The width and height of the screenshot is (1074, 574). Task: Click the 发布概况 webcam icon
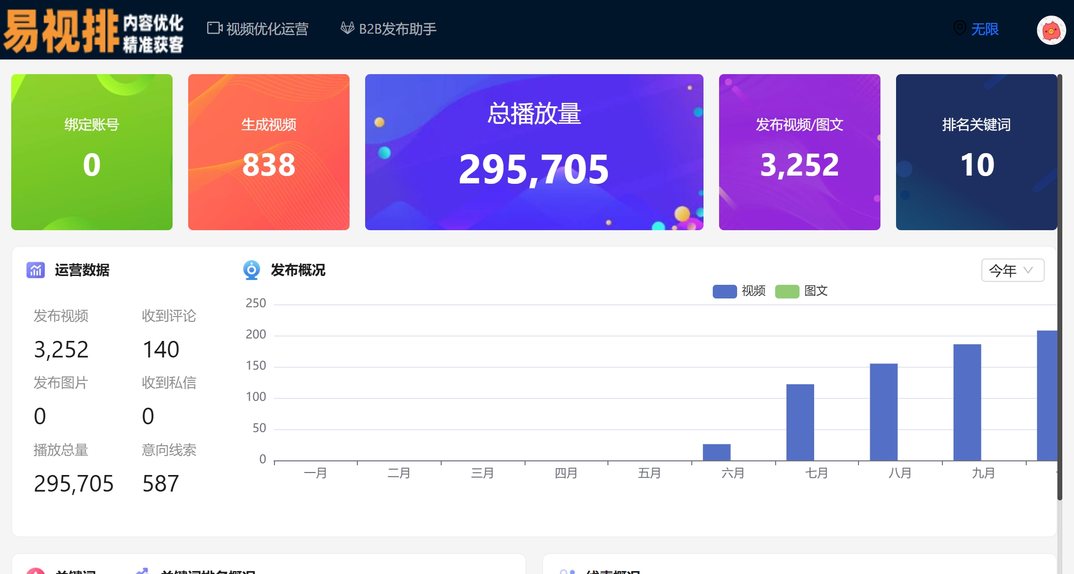click(x=252, y=270)
